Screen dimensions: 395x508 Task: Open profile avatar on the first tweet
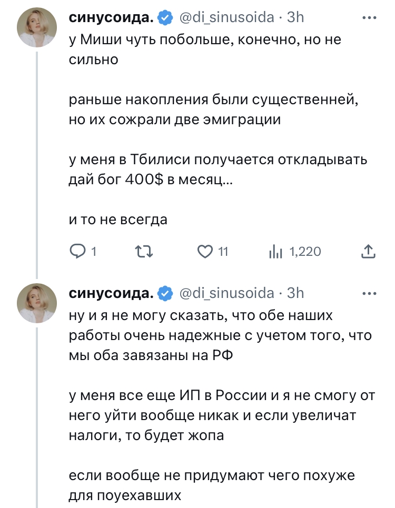point(37,28)
